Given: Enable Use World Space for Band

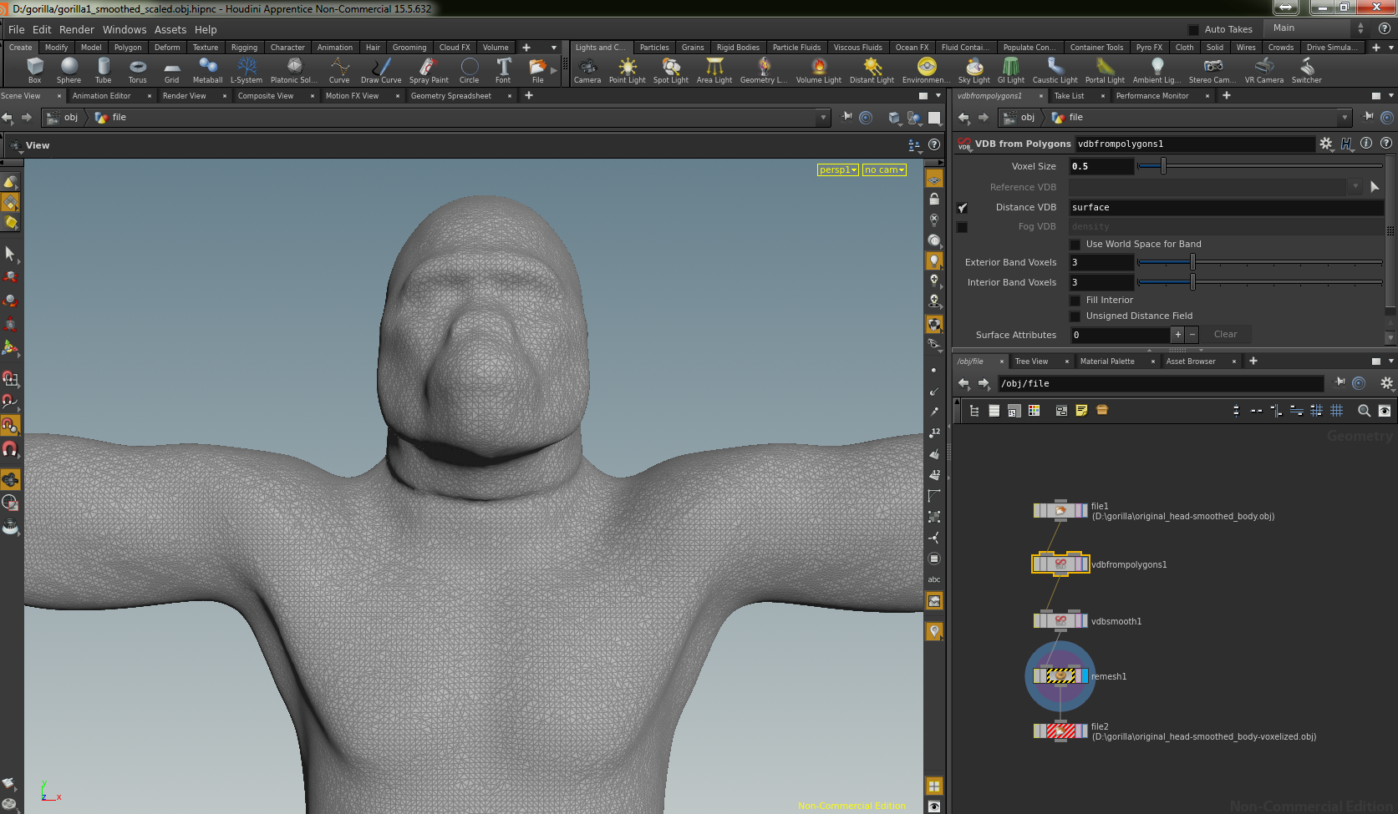Looking at the screenshot, I should [1075, 245].
